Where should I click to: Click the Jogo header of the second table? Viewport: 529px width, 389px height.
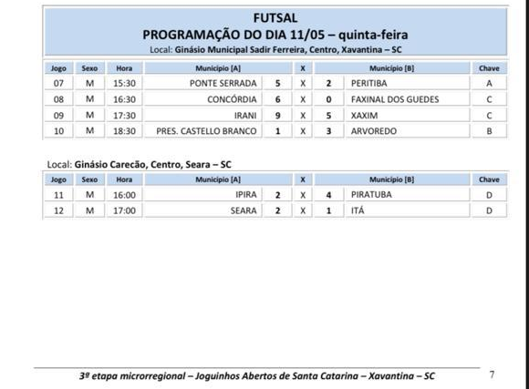click(x=58, y=179)
